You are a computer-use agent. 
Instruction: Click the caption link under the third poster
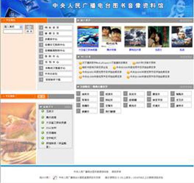coord(135,50)
